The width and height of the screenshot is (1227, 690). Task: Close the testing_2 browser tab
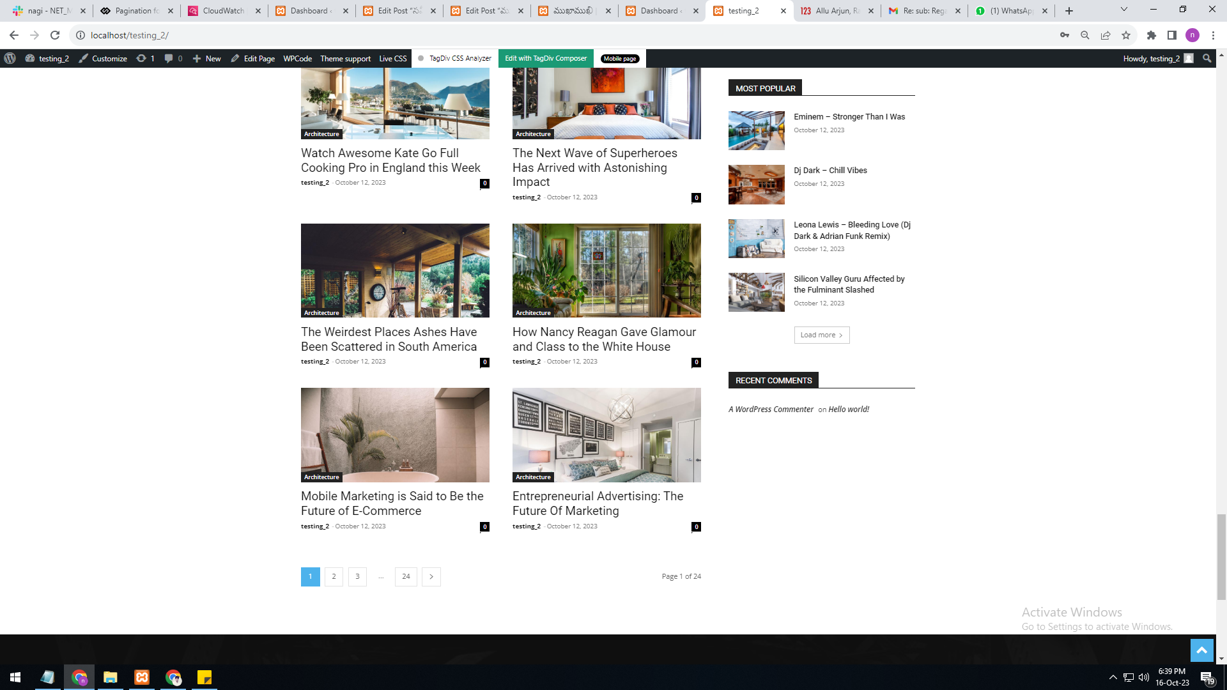783,11
